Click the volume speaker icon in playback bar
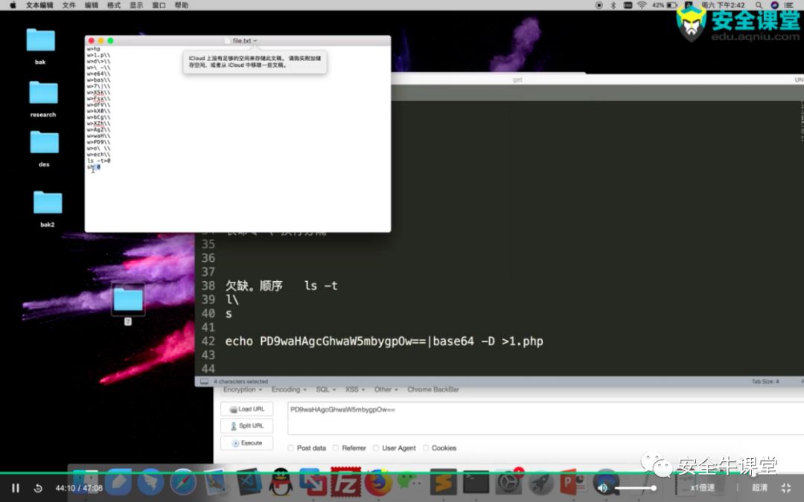Viewport: 804px width, 502px height. point(604,487)
